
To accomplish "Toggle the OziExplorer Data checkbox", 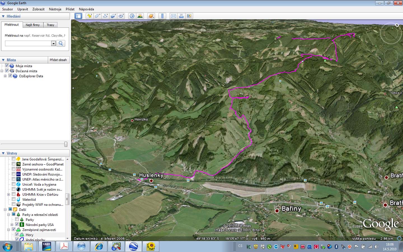I will click(10, 76).
